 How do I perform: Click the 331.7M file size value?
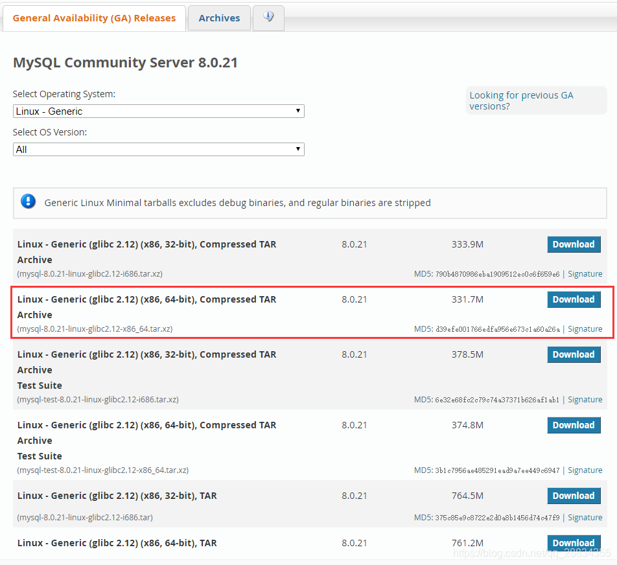(x=467, y=299)
